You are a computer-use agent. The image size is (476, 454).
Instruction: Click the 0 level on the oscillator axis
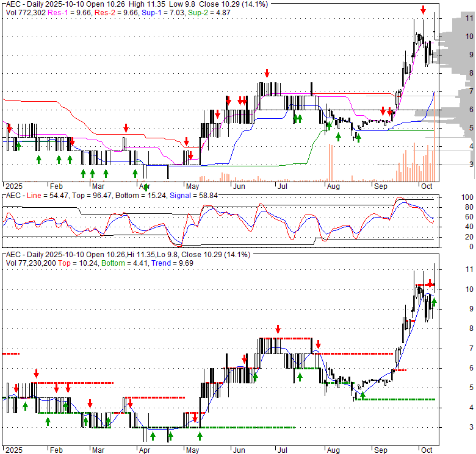(x=471, y=247)
